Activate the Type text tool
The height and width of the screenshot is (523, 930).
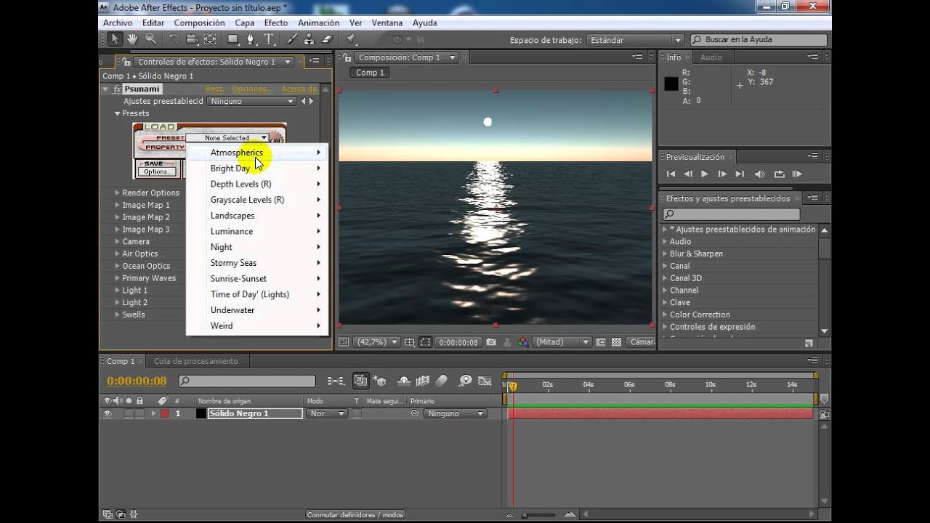(269, 39)
